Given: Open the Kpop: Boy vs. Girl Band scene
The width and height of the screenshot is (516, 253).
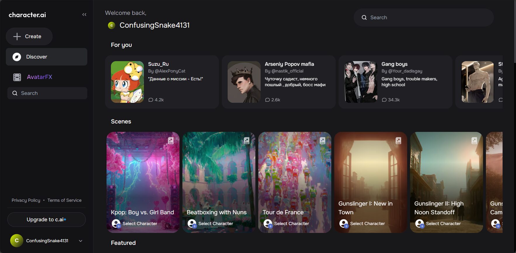Looking at the screenshot, I should click(143, 182).
